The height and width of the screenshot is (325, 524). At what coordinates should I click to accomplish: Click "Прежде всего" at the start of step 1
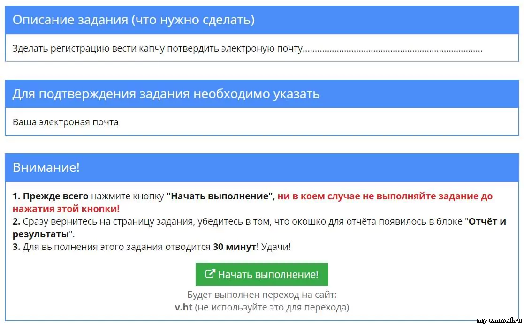(x=55, y=197)
